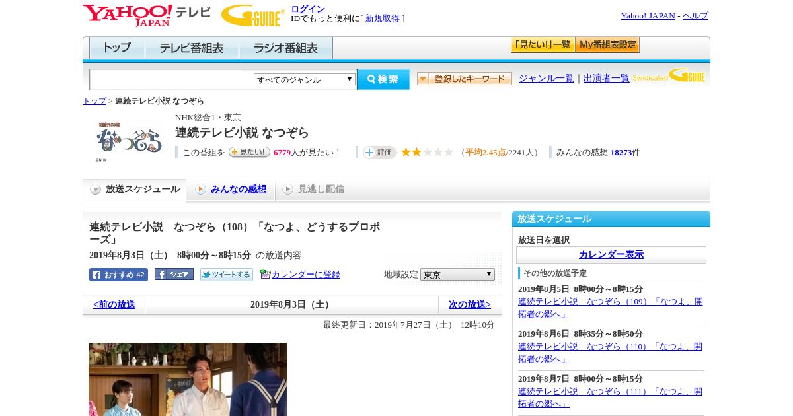Open the Yahoo! Japan TV logo

tap(146, 15)
